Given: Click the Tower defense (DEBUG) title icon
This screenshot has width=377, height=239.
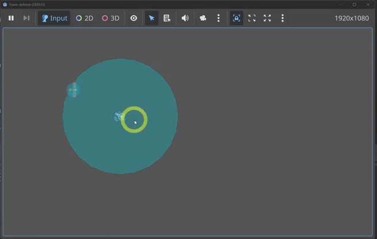Looking at the screenshot, I should click(x=5, y=5).
